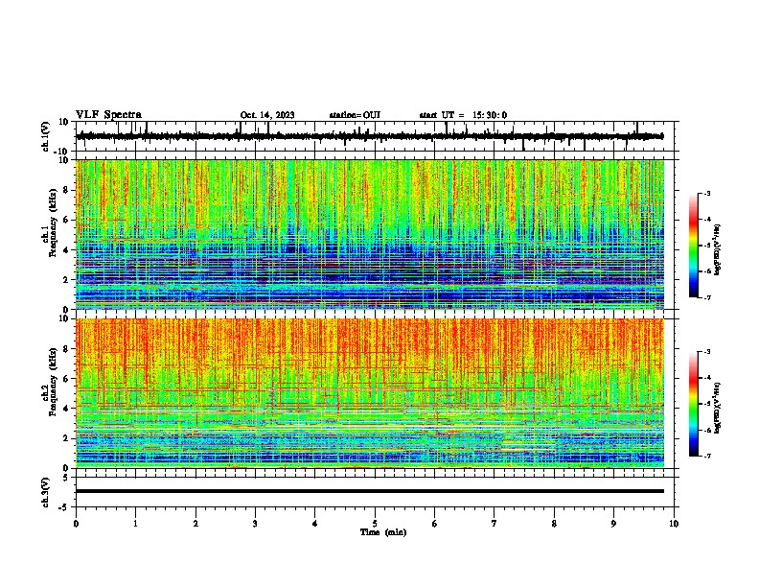Click the ch.2 spectrogram color bar

point(694,404)
